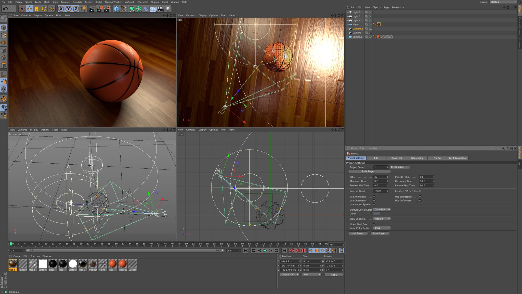Toggle Use Animation checkbox

pos(374,196)
